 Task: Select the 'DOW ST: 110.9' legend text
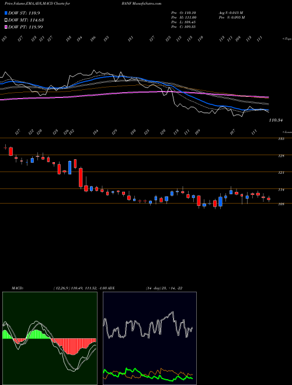coord(24,13)
